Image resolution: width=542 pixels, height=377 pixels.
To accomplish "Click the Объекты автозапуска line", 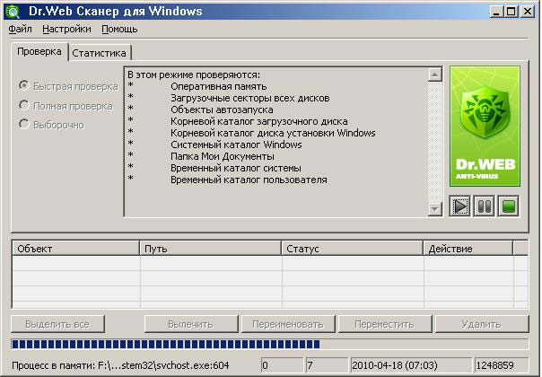I will point(222,110).
